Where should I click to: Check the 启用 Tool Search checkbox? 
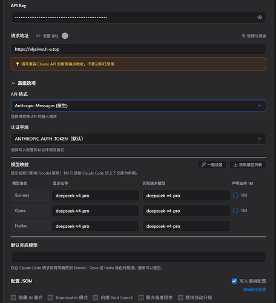(x=96, y=298)
